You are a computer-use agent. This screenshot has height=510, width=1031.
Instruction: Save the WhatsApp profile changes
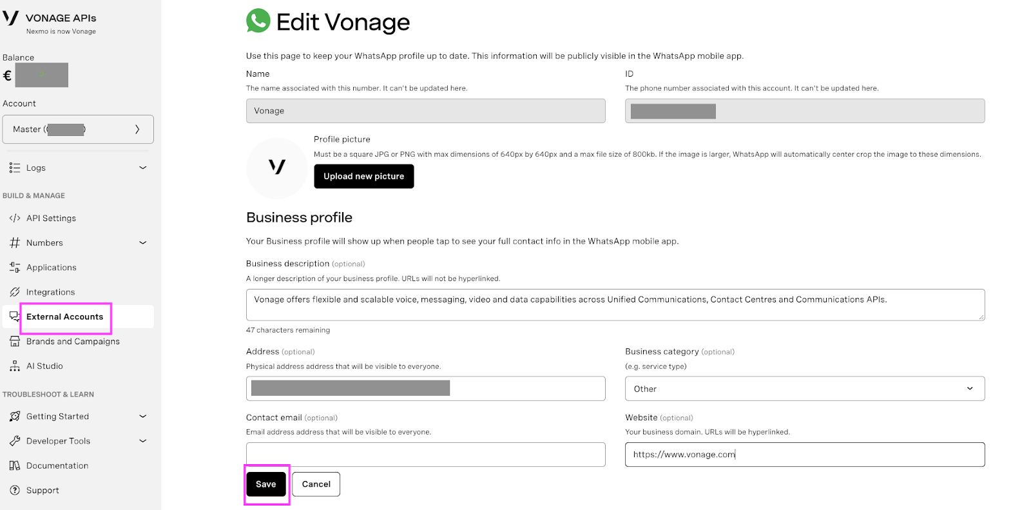coord(266,484)
